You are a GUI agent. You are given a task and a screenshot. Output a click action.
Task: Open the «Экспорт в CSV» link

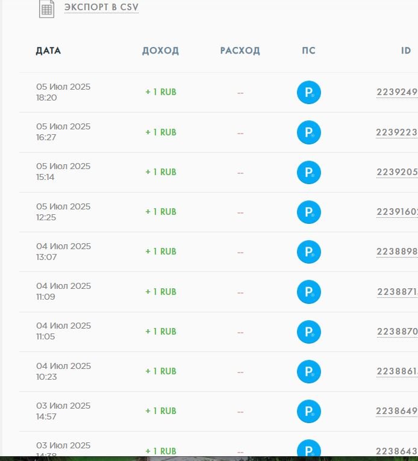101,8
